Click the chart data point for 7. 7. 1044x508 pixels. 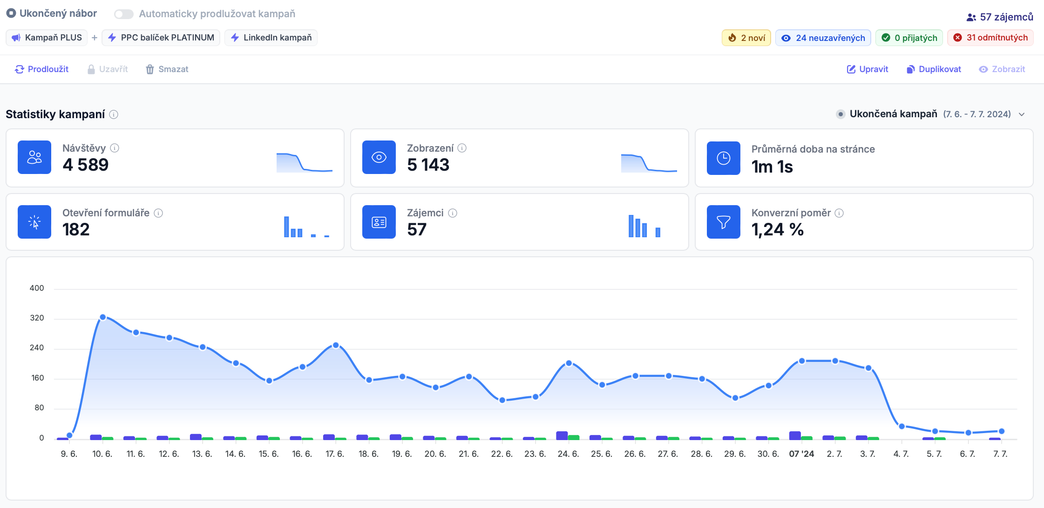1002,431
